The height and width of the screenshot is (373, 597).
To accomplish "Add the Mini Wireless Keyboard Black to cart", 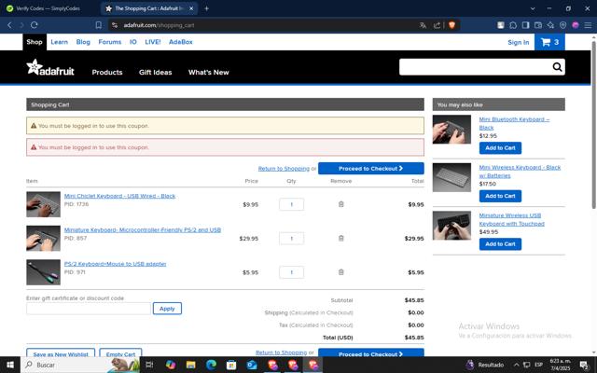I will pos(500,196).
